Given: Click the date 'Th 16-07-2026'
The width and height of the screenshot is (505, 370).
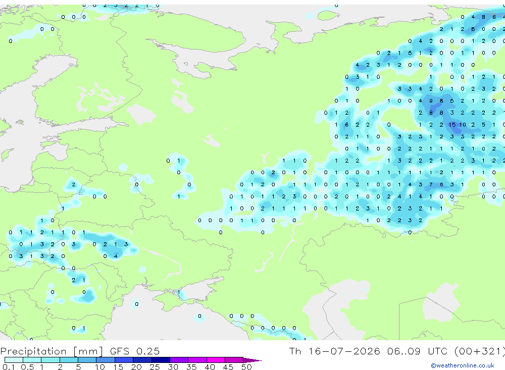Looking at the screenshot, I should click(334, 351).
